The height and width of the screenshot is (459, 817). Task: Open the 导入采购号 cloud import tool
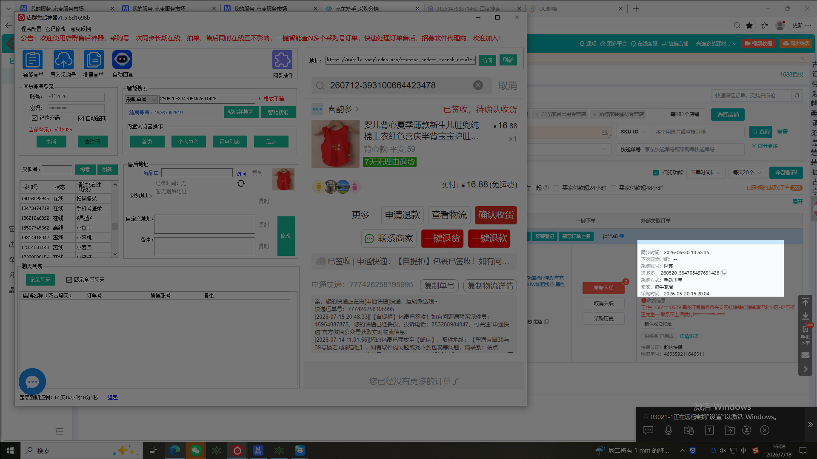(63, 64)
